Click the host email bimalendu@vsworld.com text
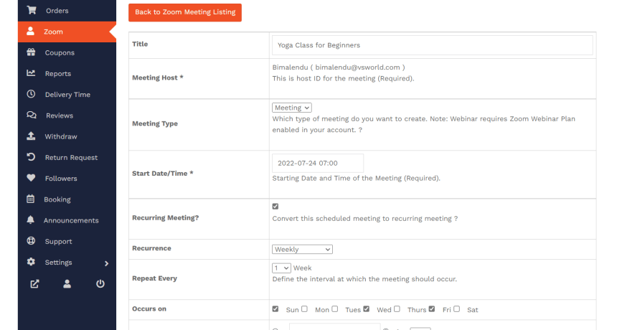 tap(357, 67)
